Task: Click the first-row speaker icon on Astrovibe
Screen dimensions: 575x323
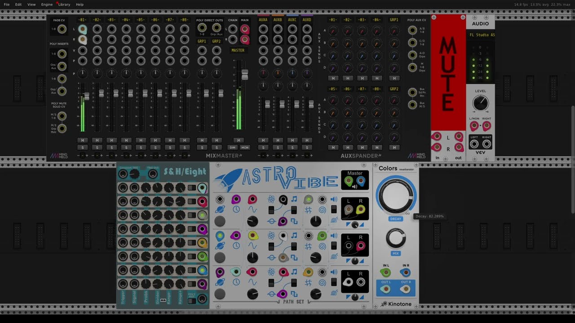Action: tap(334, 199)
